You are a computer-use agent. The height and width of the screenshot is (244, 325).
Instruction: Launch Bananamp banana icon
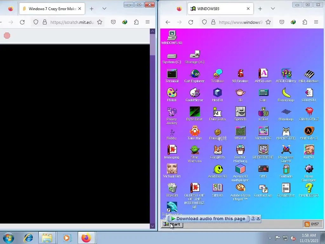(x=286, y=95)
